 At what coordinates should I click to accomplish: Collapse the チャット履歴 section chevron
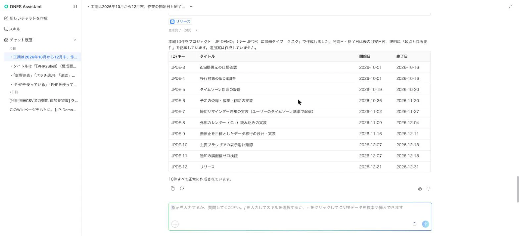[x=74, y=40]
